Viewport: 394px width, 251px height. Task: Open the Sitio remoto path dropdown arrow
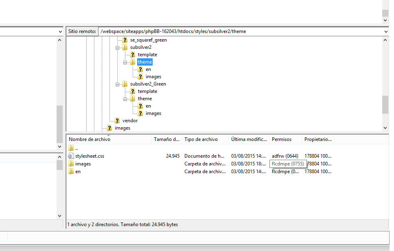(385, 31)
